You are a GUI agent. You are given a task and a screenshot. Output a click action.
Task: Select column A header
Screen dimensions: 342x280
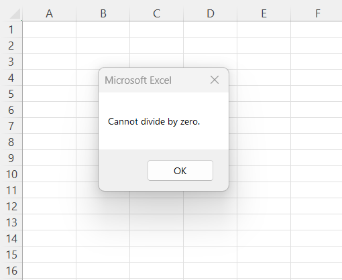[x=49, y=13]
